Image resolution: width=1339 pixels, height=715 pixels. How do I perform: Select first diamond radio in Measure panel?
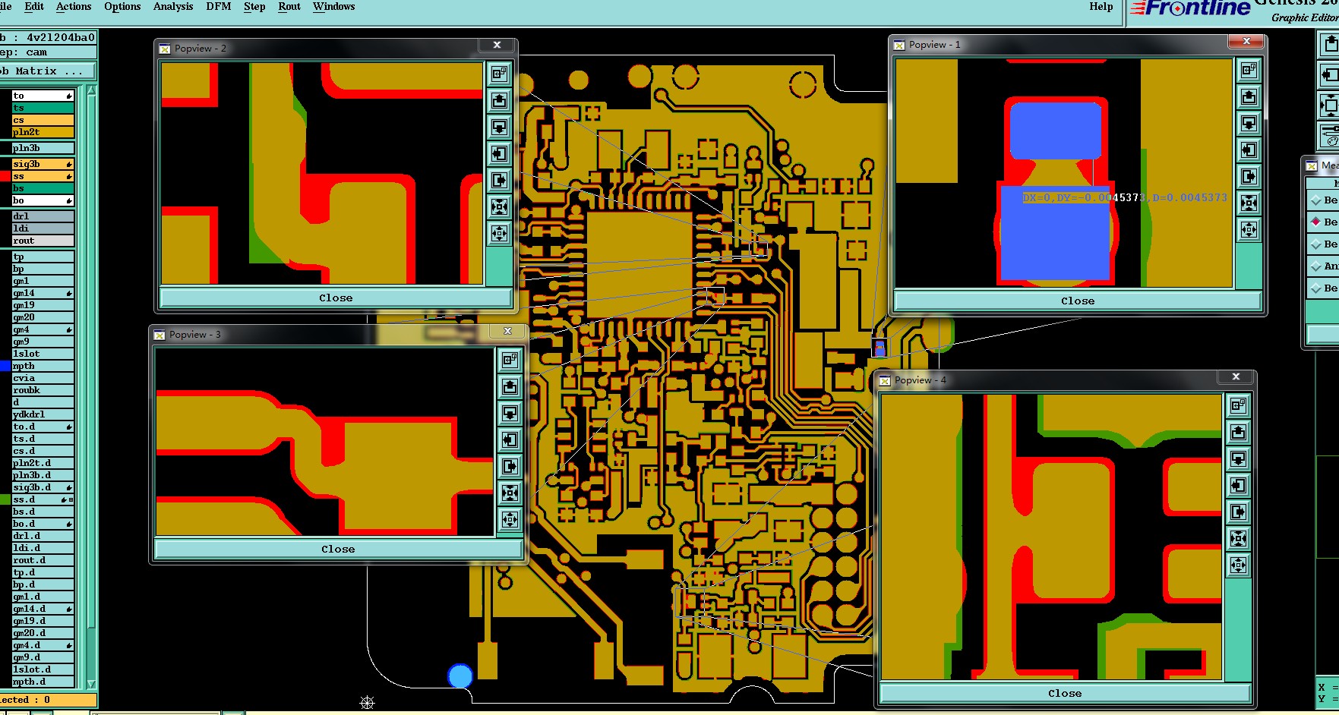pos(1315,200)
